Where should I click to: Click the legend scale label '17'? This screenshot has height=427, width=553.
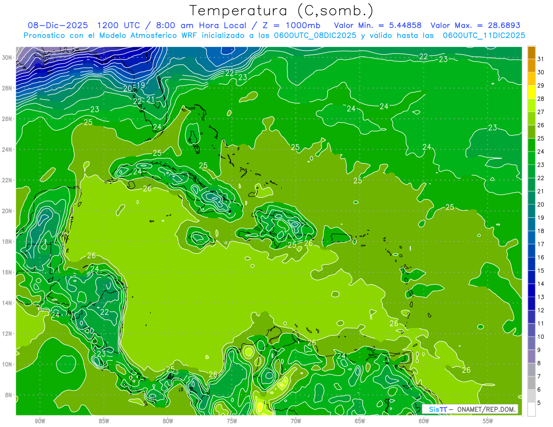click(541, 244)
